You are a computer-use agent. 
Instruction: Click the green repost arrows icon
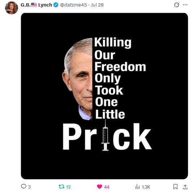(x=61, y=186)
